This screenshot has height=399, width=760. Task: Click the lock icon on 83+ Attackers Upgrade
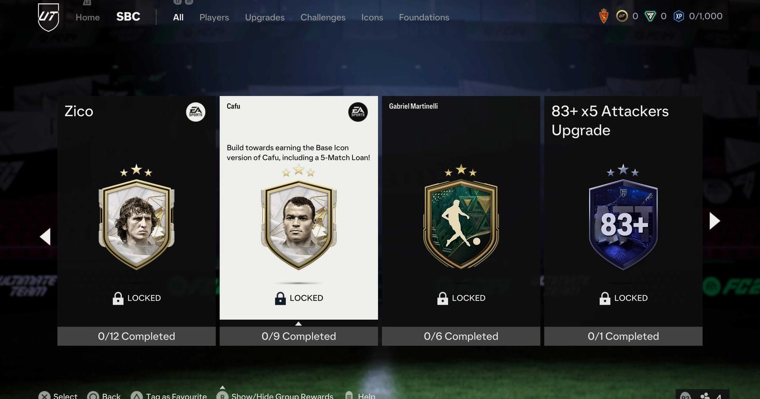coord(605,298)
